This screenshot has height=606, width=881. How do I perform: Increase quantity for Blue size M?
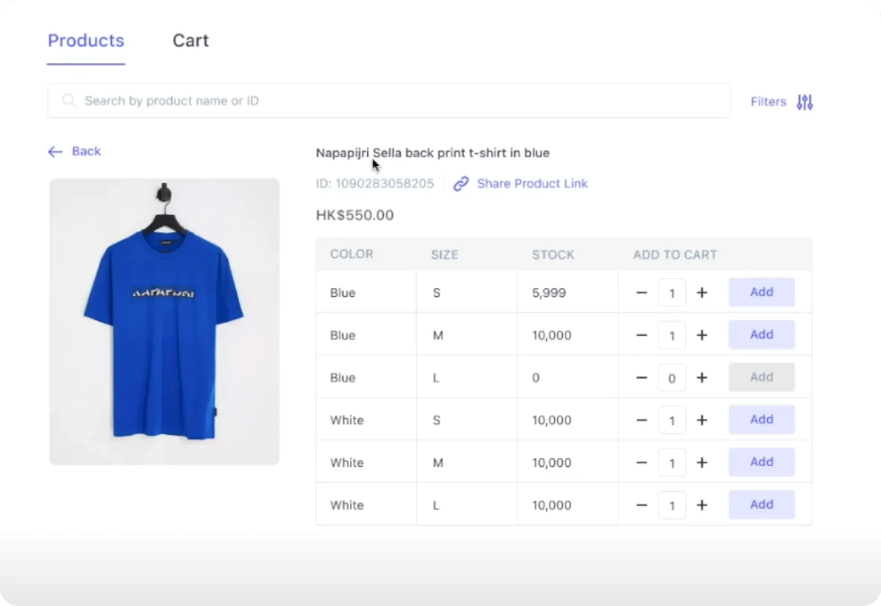702,335
